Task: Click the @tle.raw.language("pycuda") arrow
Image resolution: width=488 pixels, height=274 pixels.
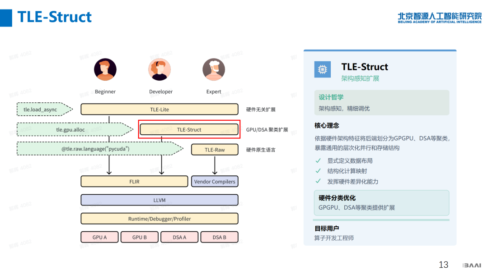Action: (x=99, y=149)
